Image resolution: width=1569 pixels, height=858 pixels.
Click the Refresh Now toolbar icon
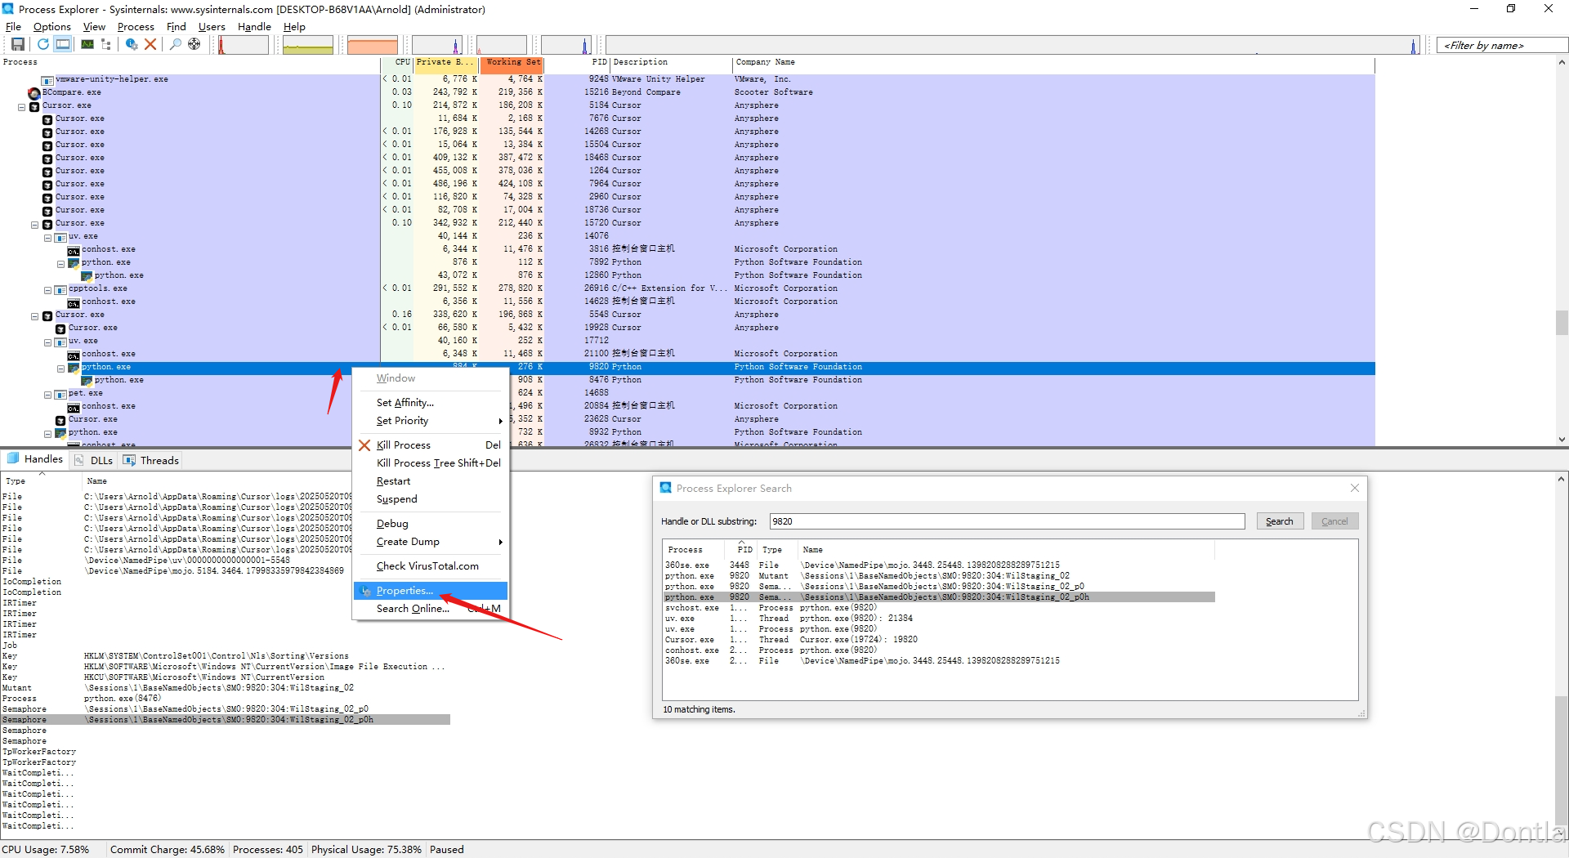tap(42, 44)
